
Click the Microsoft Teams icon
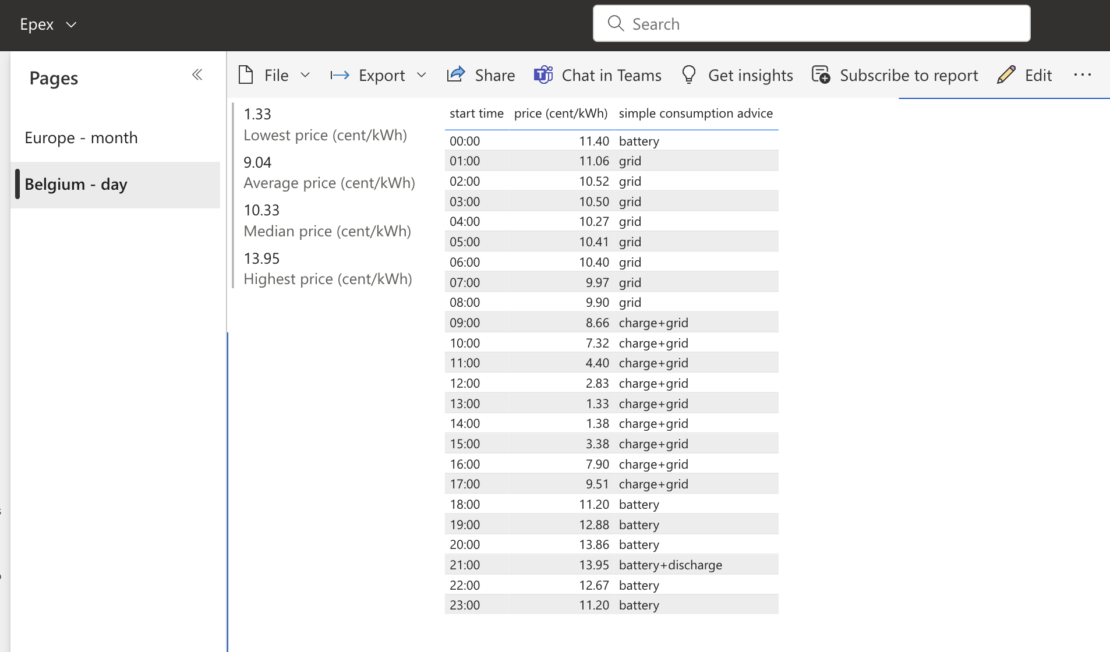543,75
